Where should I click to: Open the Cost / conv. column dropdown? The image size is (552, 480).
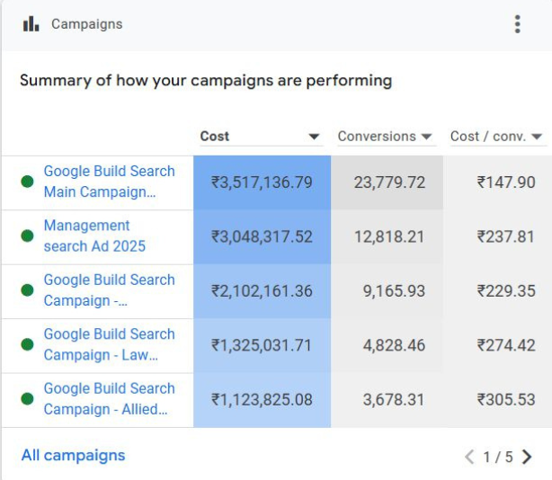pos(537,137)
